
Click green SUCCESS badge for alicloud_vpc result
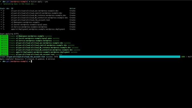(4, 43)
